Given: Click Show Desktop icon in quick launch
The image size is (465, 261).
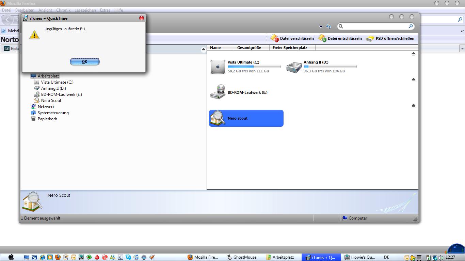Looking at the screenshot, I should coord(27,257).
